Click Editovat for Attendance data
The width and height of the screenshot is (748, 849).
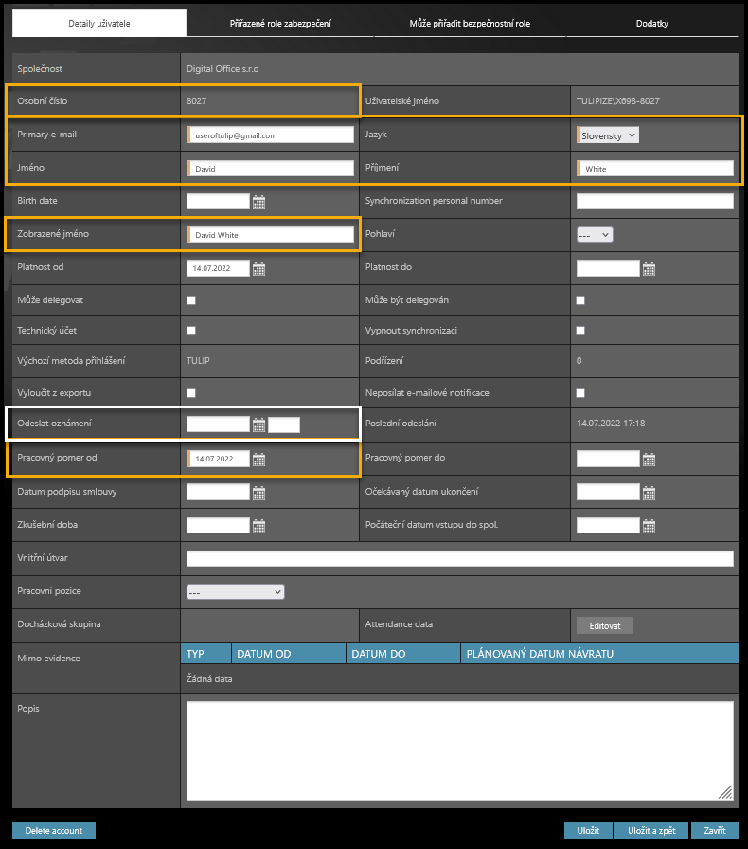[604, 625]
